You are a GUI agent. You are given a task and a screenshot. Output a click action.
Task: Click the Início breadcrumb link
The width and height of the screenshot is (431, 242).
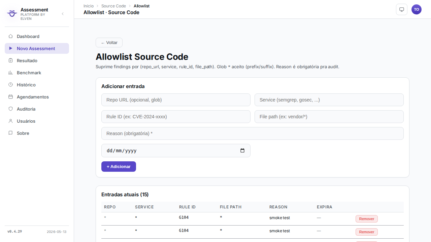click(89, 6)
